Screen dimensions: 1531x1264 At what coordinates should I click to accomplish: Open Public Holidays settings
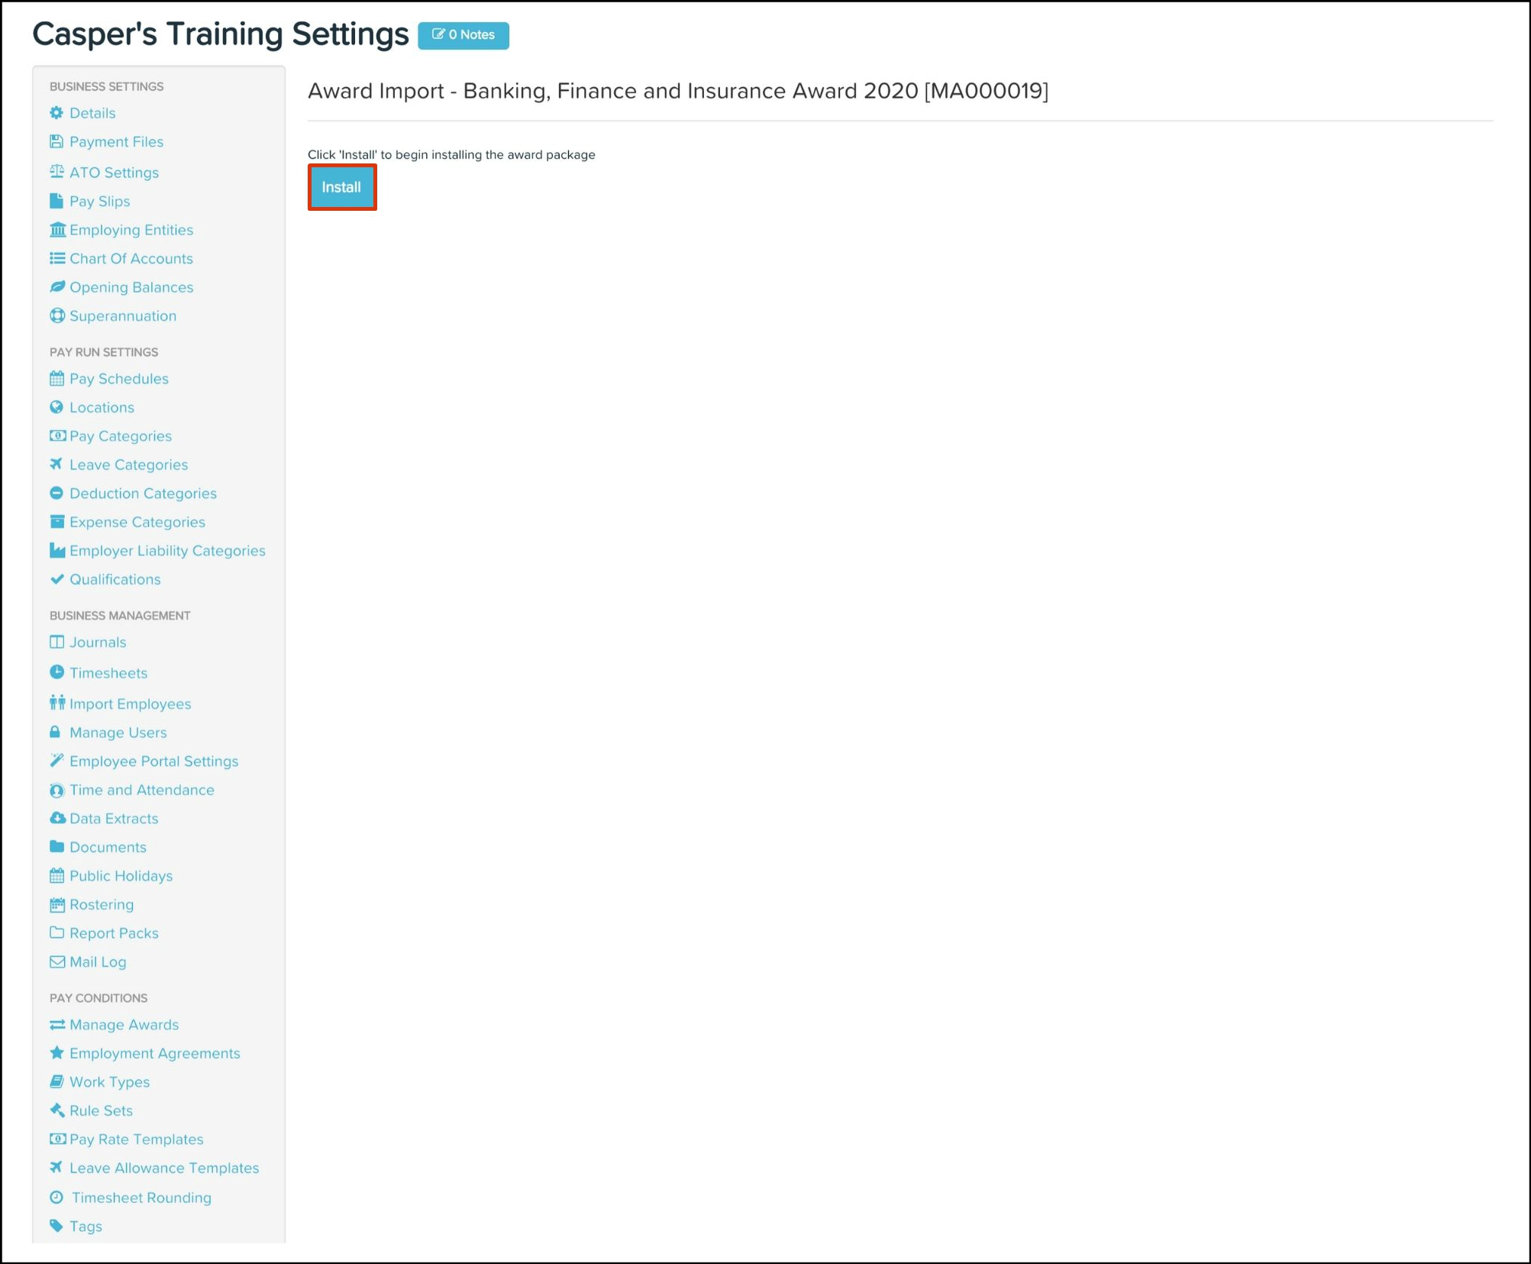click(121, 876)
